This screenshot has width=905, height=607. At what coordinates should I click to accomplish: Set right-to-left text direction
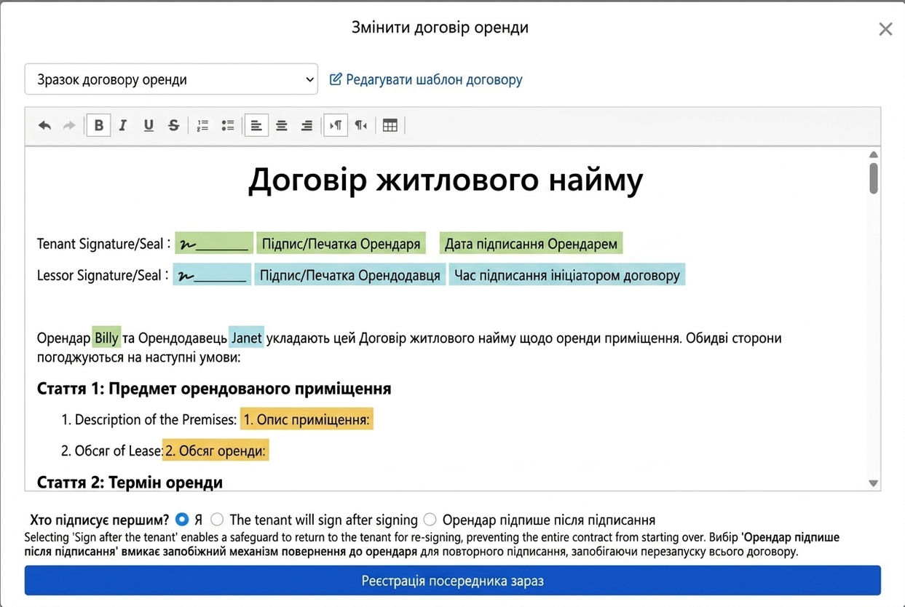click(361, 125)
